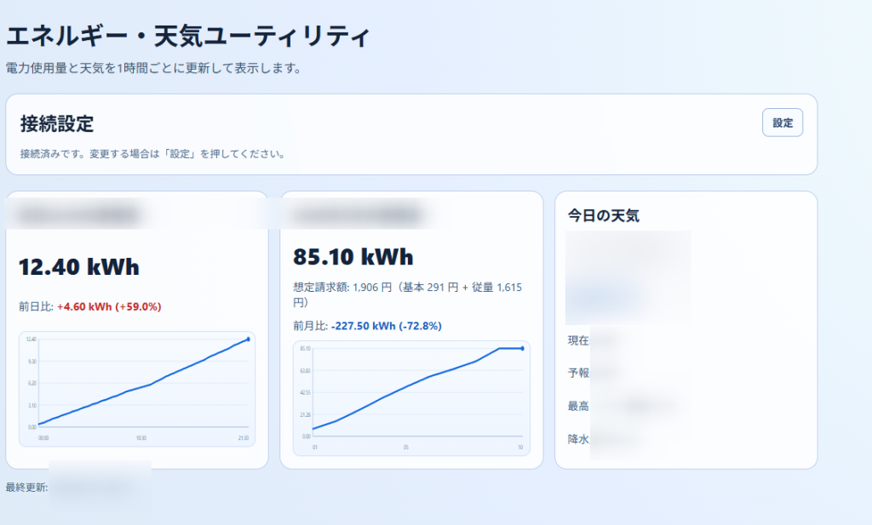
Task: Click the 12.40 kWh usage value
Action: 78,267
